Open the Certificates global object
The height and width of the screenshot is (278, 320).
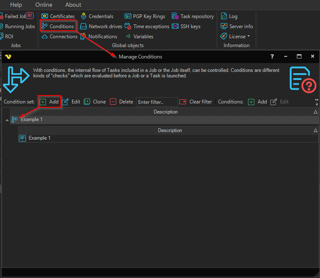tap(58, 16)
